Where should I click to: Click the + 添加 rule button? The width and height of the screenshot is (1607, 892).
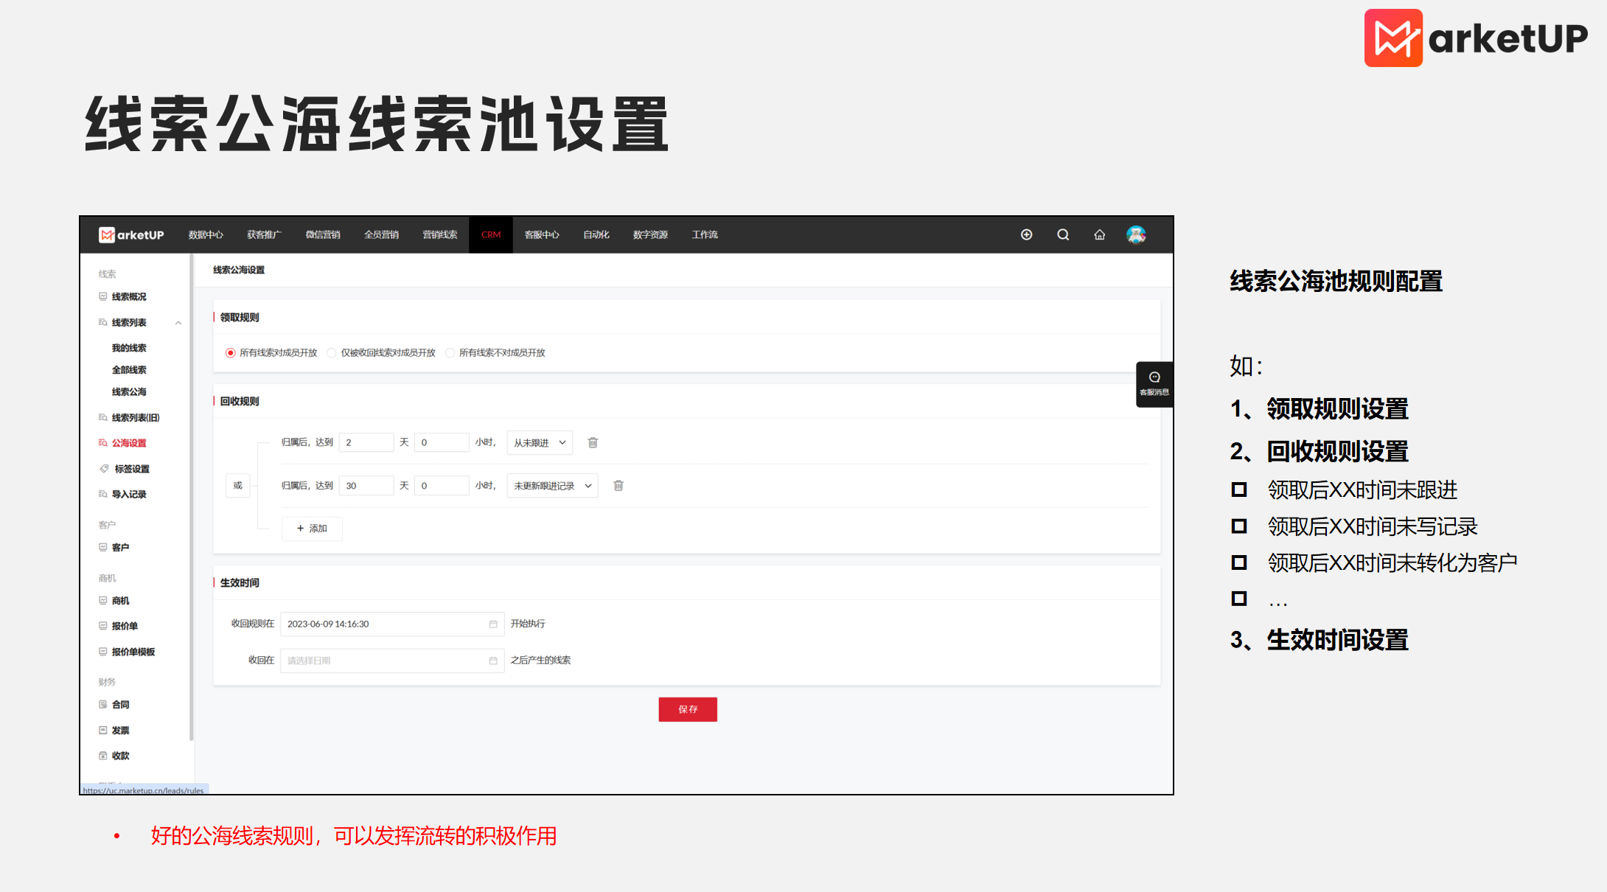(x=312, y=529)
